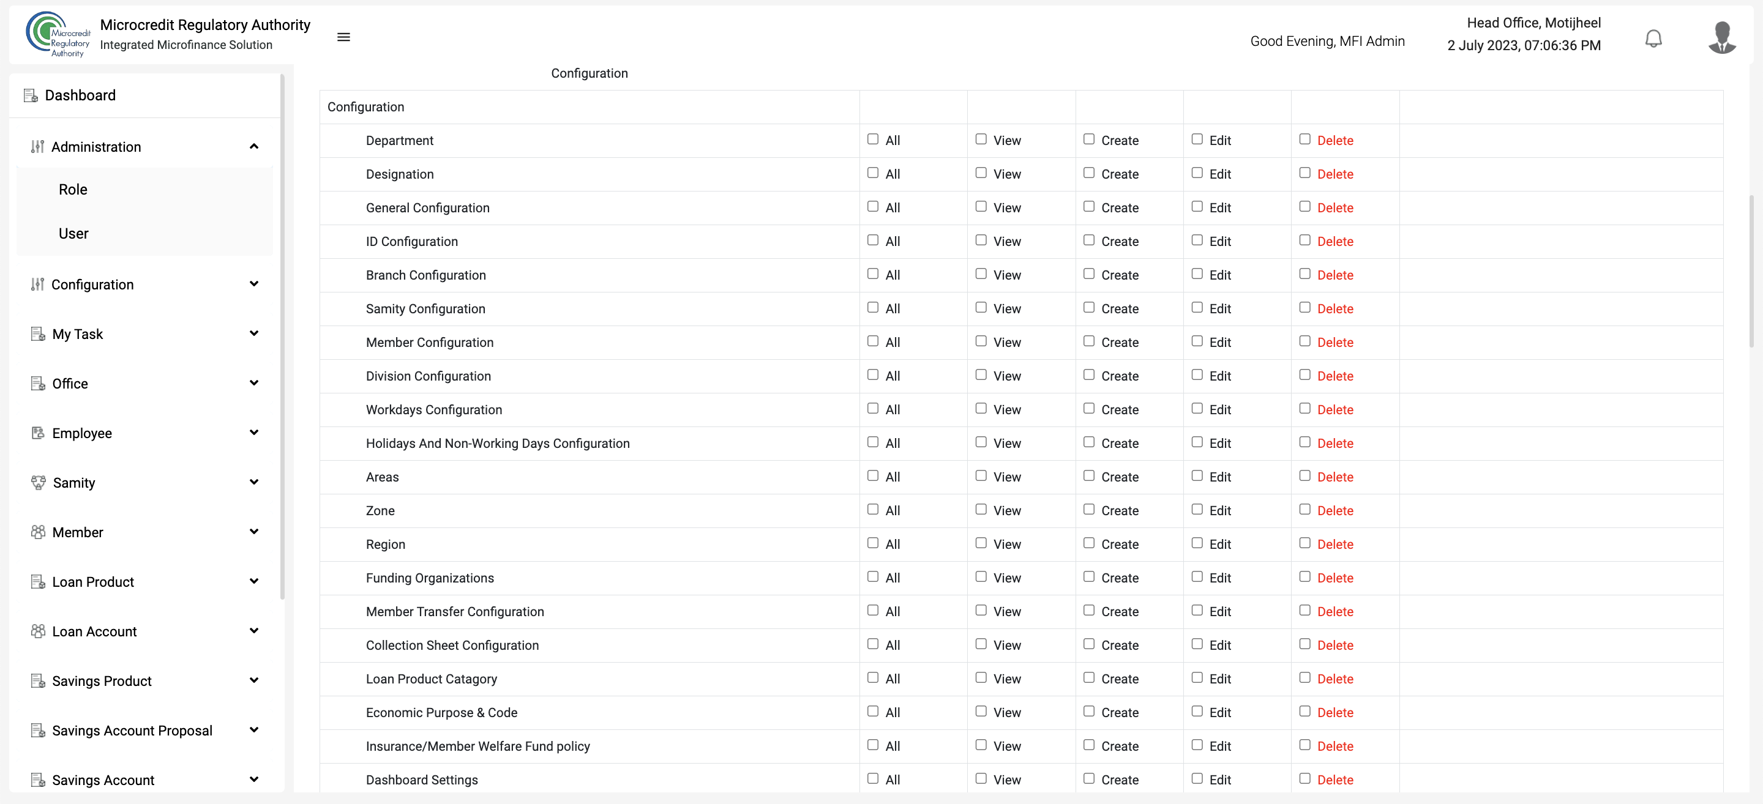
Task: Check Create for Economic Purpose & Code
Action: pos(1089,712)
